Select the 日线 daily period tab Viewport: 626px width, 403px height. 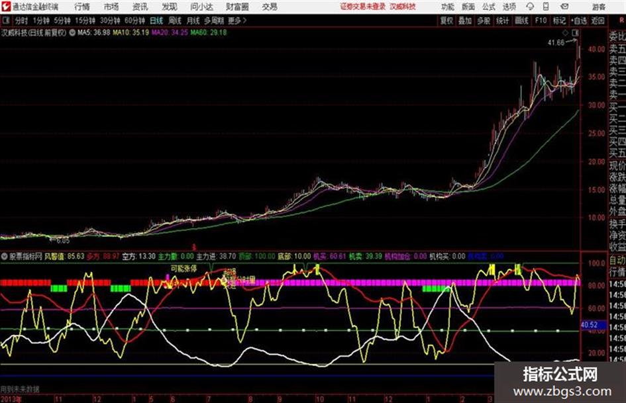(156, 21)
